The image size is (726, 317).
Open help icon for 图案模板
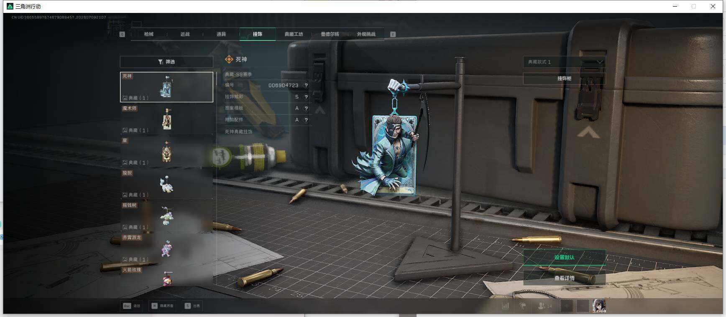[x=306, y=108]
